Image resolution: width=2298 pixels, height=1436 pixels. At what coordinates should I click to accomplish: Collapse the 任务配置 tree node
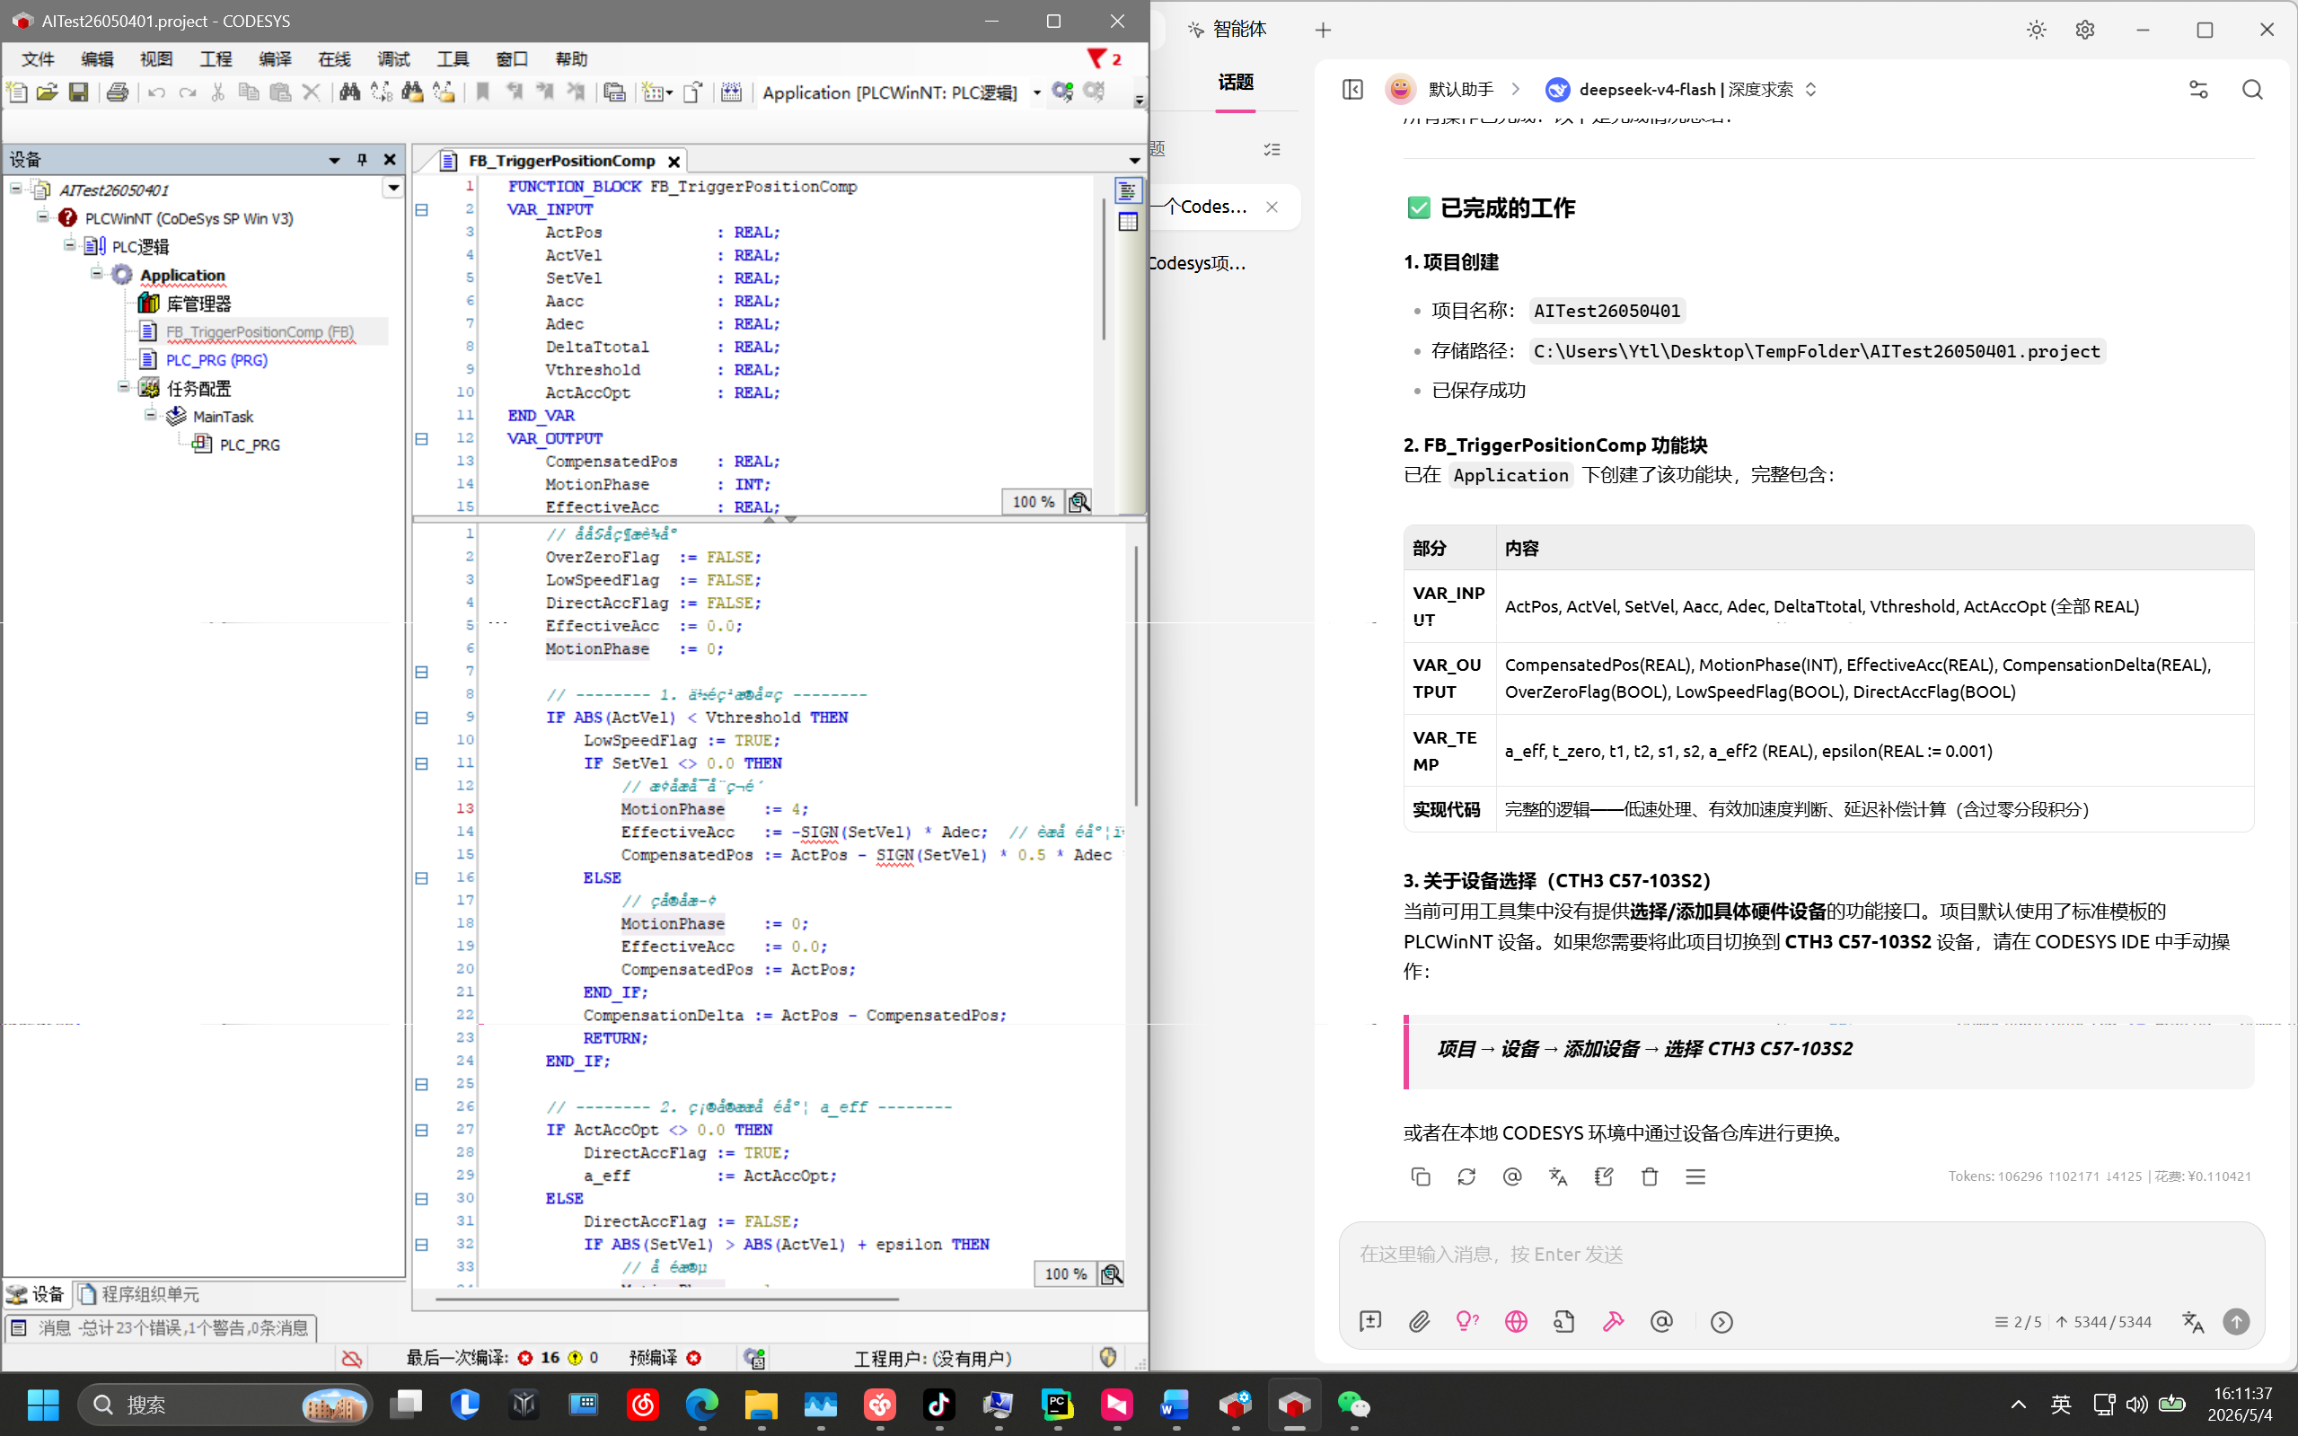click(123, 386)
